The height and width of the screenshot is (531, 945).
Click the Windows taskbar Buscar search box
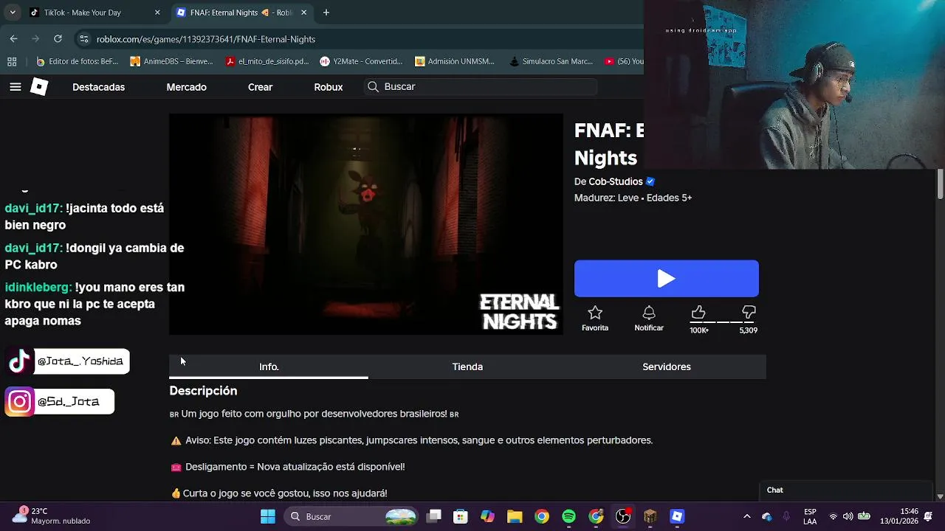click(x=351, y=516)
